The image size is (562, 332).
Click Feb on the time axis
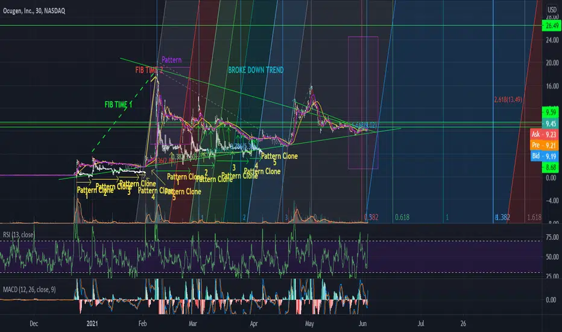142,324
